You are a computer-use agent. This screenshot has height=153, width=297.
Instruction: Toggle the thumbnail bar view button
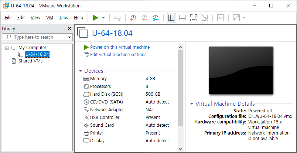[182, 18]
